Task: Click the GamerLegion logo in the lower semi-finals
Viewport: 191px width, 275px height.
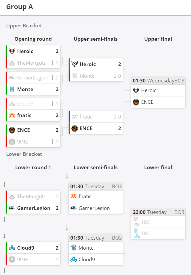Action: 74,208
